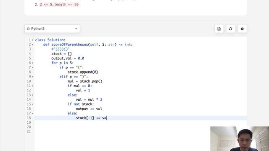269x151 pixels.
Task: Open the Python3 language dropdown
Action: click(52, 29)
